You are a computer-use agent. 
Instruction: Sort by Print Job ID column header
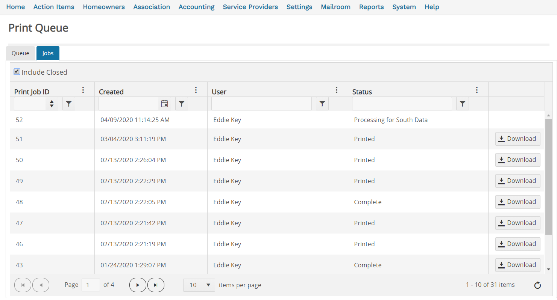32,92
